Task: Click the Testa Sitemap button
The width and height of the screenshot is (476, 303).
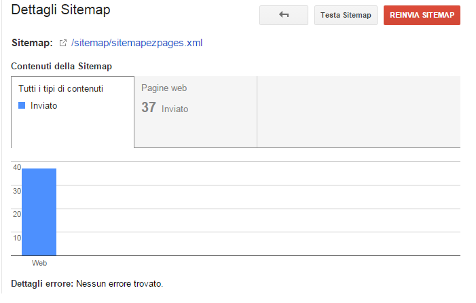Action: (x=346, y=15)
